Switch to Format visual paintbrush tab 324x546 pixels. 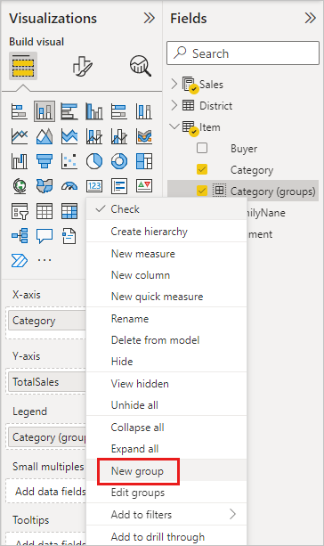[83, 66]
